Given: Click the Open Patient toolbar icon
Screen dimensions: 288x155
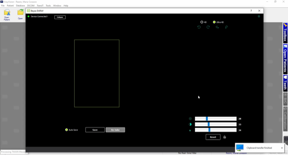Looking at the screenshot, I should point(7,15).
